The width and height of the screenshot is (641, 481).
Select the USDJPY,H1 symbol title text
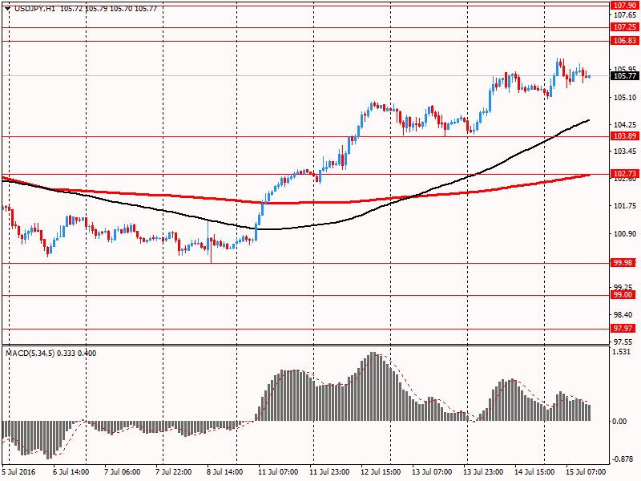click(34, 9)
